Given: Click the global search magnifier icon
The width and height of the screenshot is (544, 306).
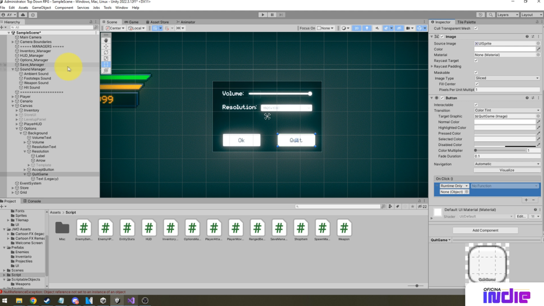Looking at the screenshot, I should point(491,15).
